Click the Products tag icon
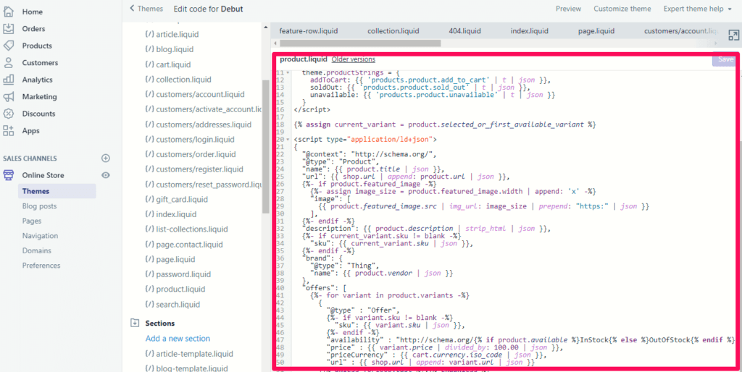Screen dimensions: 742x372 coord(9,46)
